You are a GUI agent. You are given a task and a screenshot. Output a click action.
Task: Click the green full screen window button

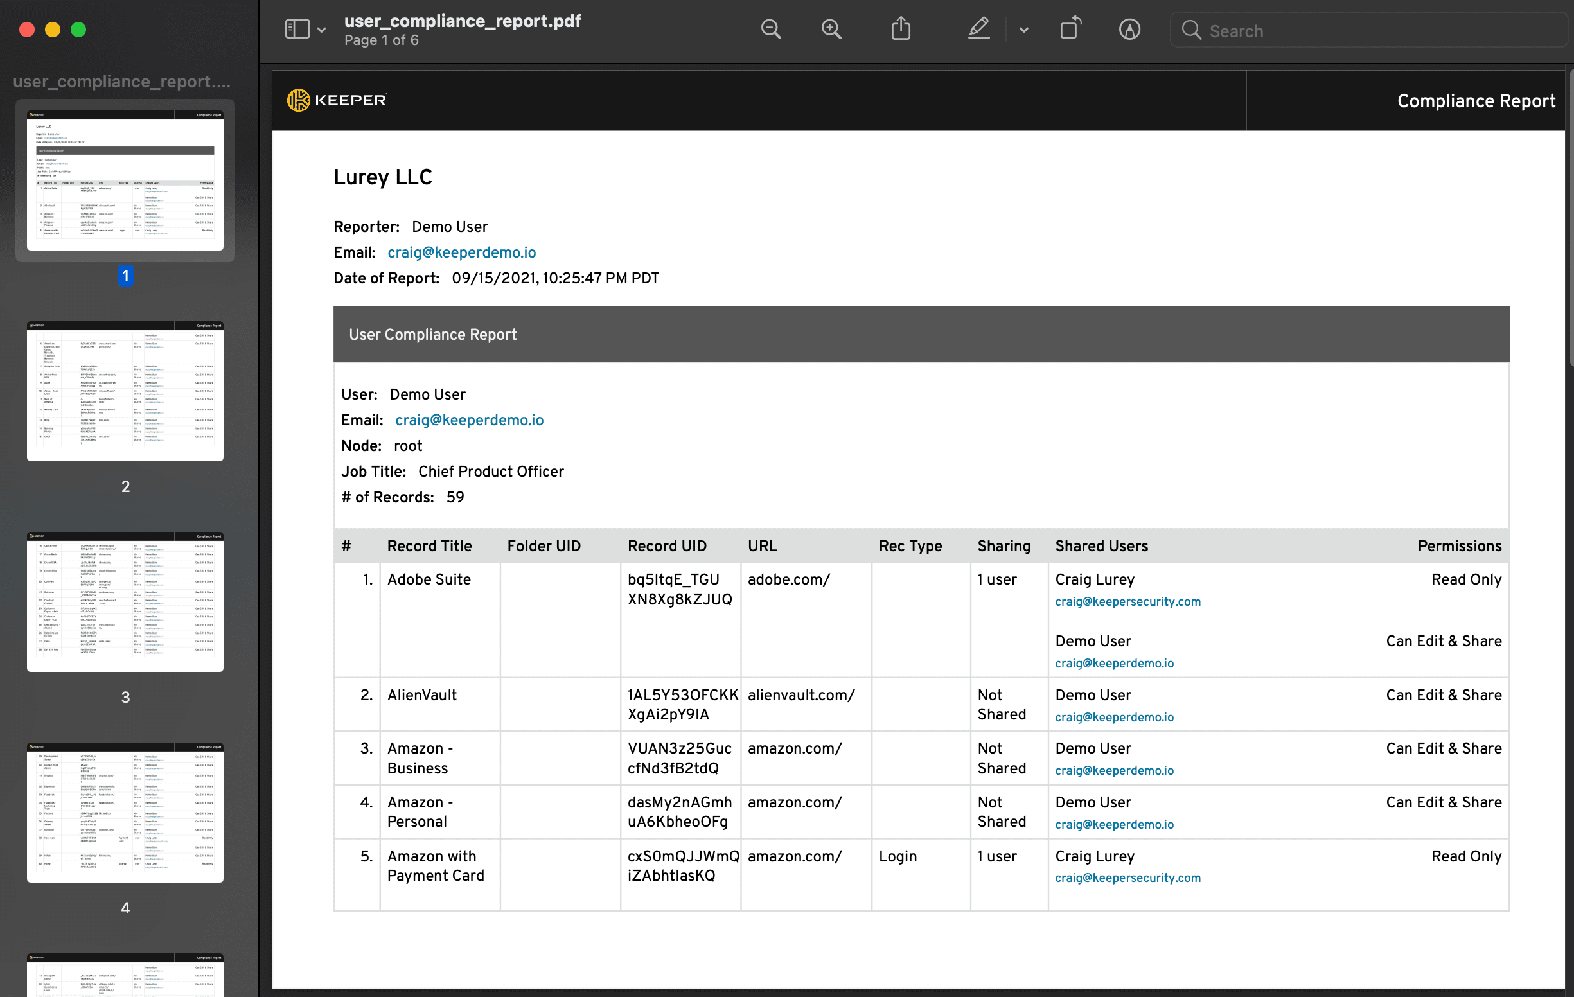click(x=78, y=30)
